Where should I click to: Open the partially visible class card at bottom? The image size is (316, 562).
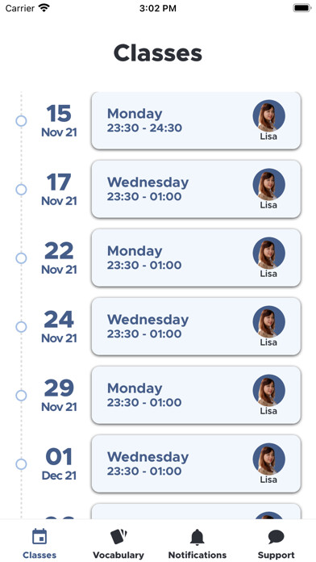tap(196, 511)
